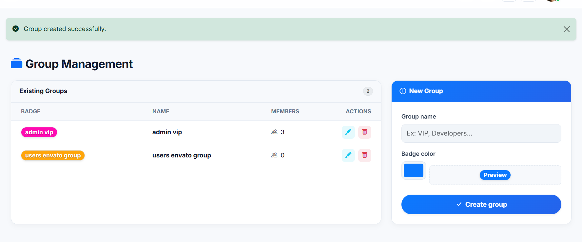Image resolution: width=582 pixels, height=242 pixels.
Task: Click the ACTIONS column header
Action: point(359,111)
